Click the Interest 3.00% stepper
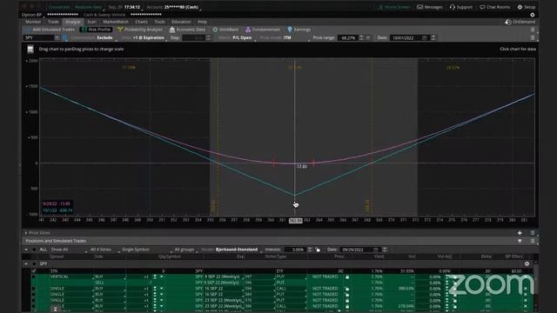The height and width of the screenshot is (313, 557). pos(310,250)
